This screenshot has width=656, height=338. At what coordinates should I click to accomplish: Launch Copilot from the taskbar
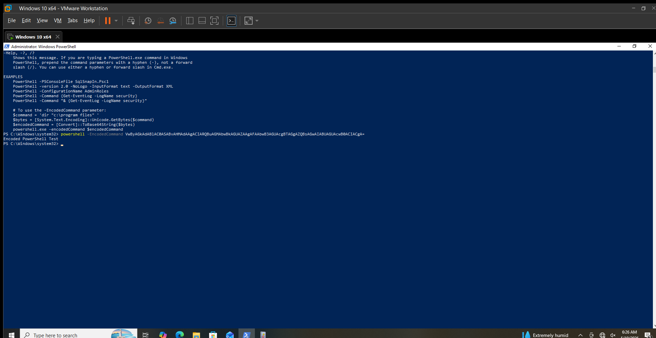point(163,335)
